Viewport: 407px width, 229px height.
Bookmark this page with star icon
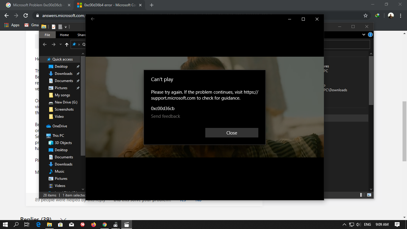point(366,16)
